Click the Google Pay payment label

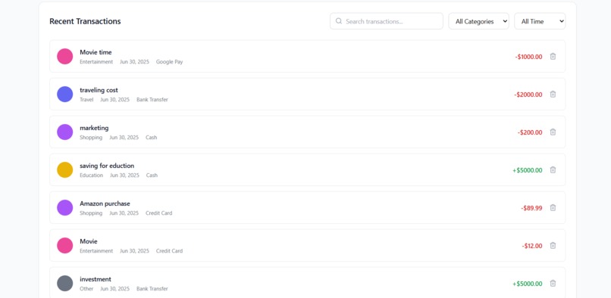click(170, 62)
